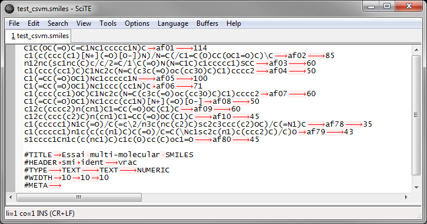This screenshot has width=427, height=224.
Task: Click the #META keyword
Action: pos(36,185)
